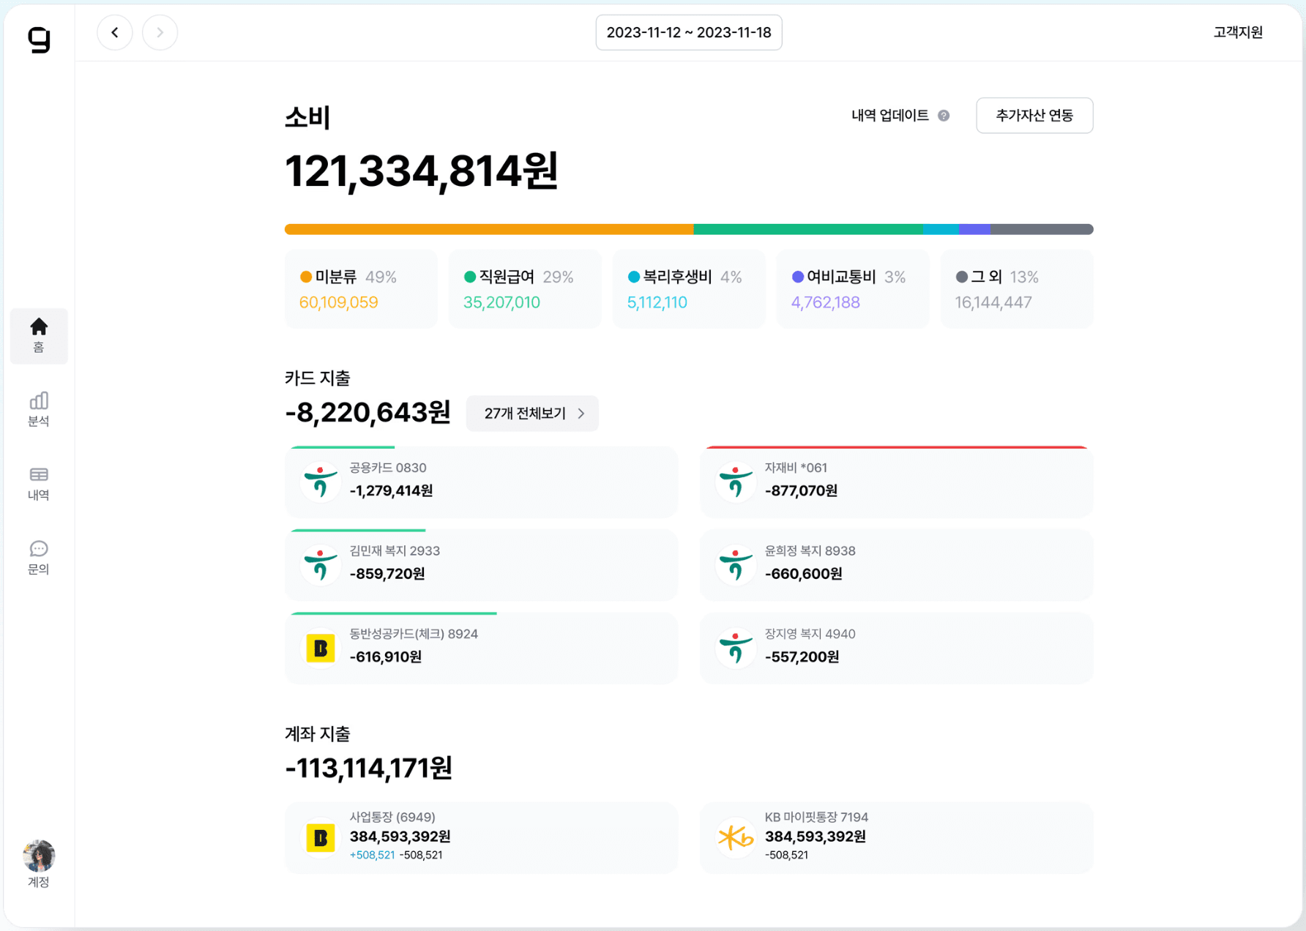
Task: Select the 직원급여 29% category card
Action: tap(525, 289)
